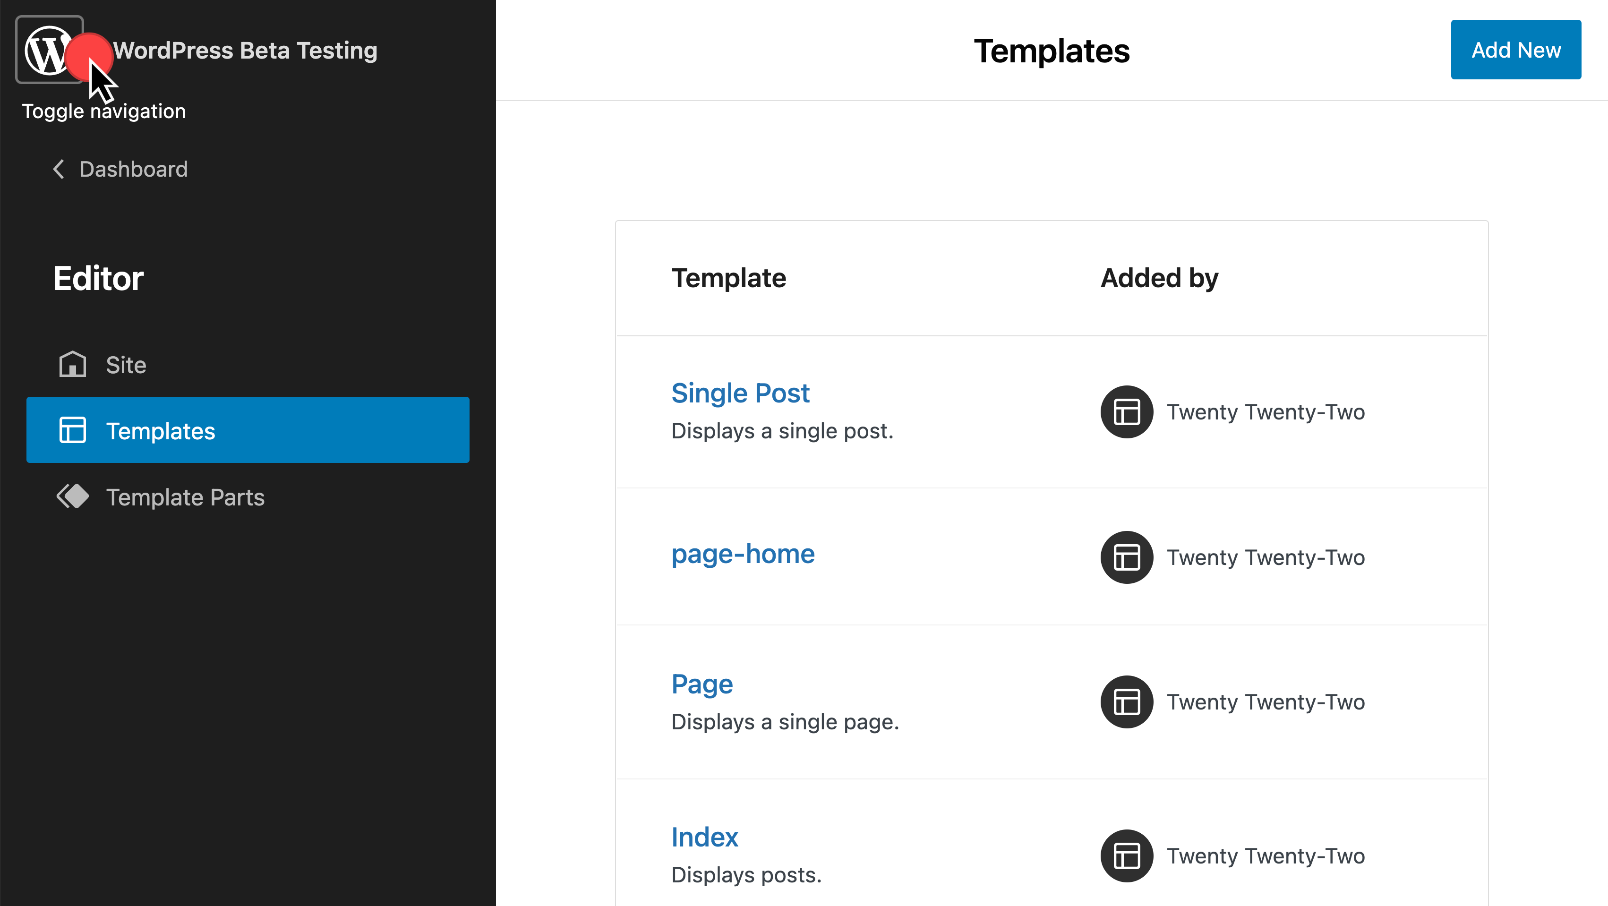Screen dimensions: 1608x906
Task: Click the theme icon in Page row
Action: click(x=1126, y=702)
